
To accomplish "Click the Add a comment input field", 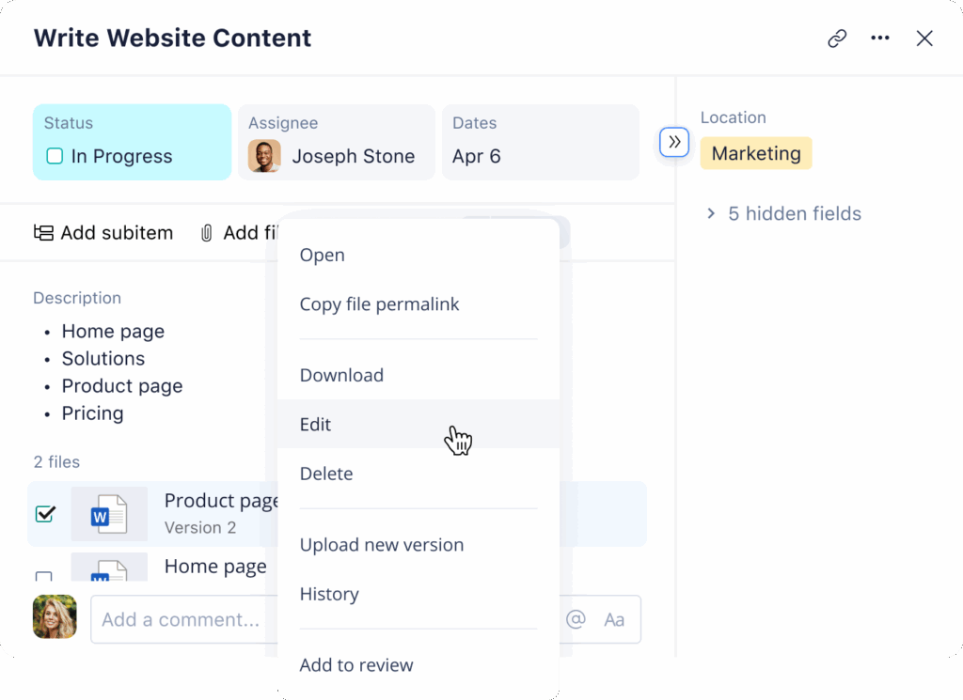I will (179, 619).
